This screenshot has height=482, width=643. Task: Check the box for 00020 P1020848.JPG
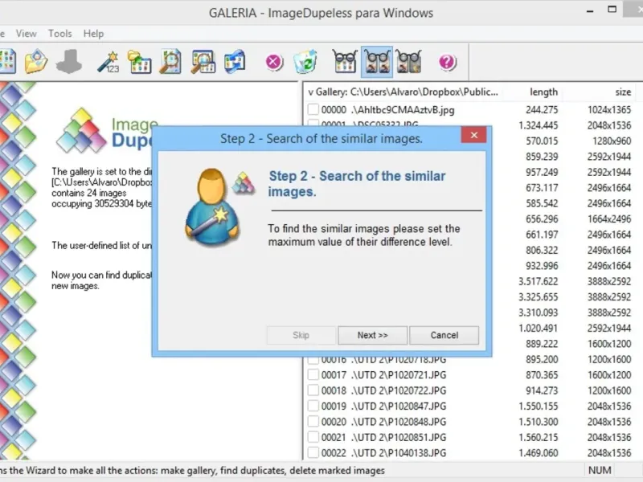coord(313,421)
